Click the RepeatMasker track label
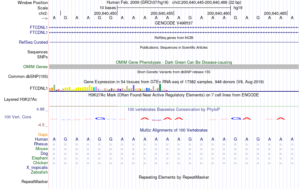The width and height of the screenshot is (299, 189). pos(35,182)
